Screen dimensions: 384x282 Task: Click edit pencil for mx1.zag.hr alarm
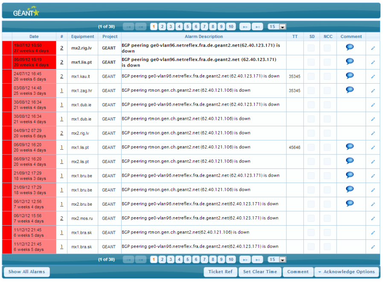coord(373,91)
